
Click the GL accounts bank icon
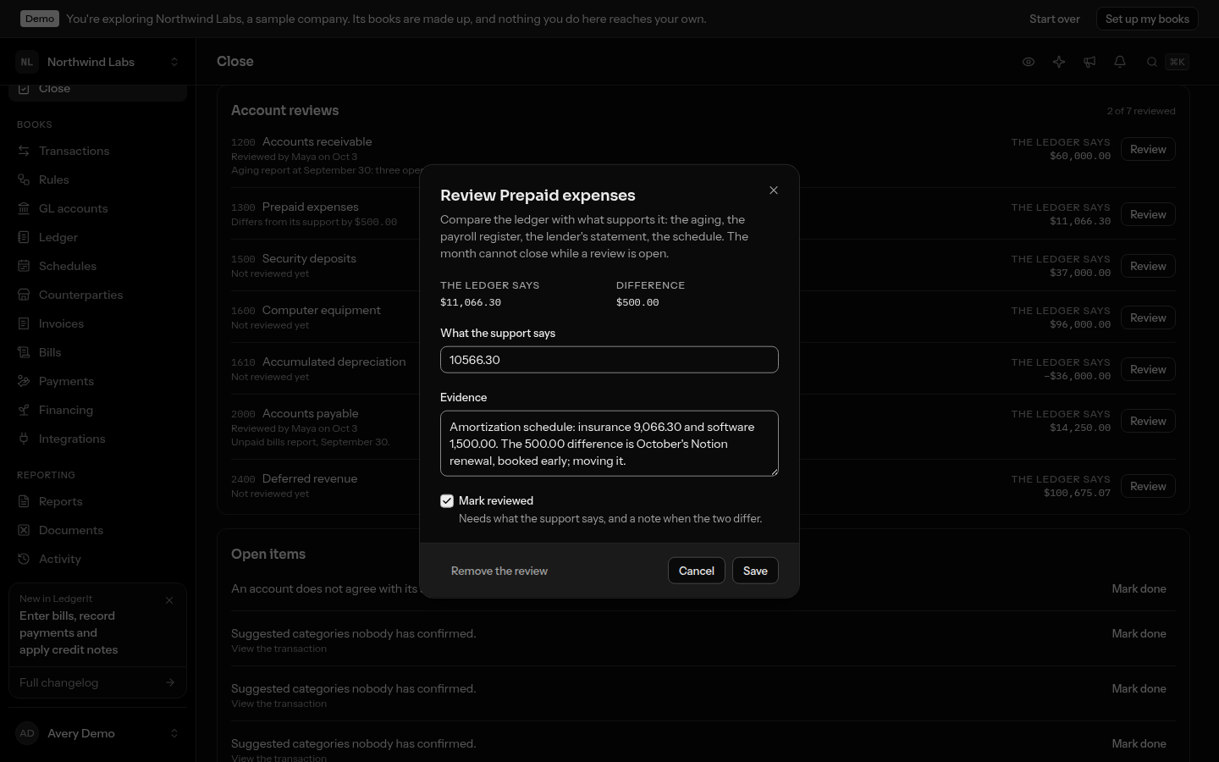coord(24,208)
